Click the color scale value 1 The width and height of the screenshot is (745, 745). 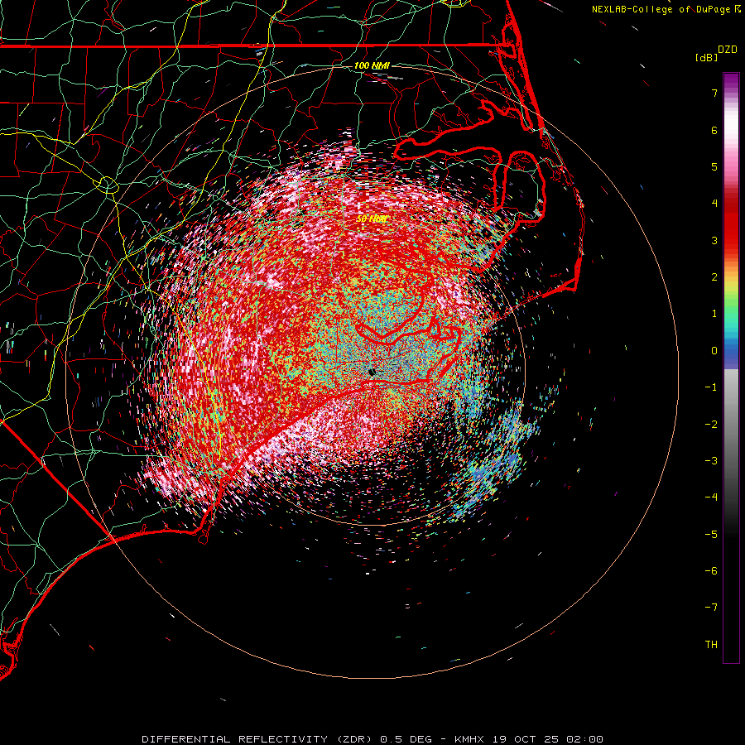[x=714, y=314]
